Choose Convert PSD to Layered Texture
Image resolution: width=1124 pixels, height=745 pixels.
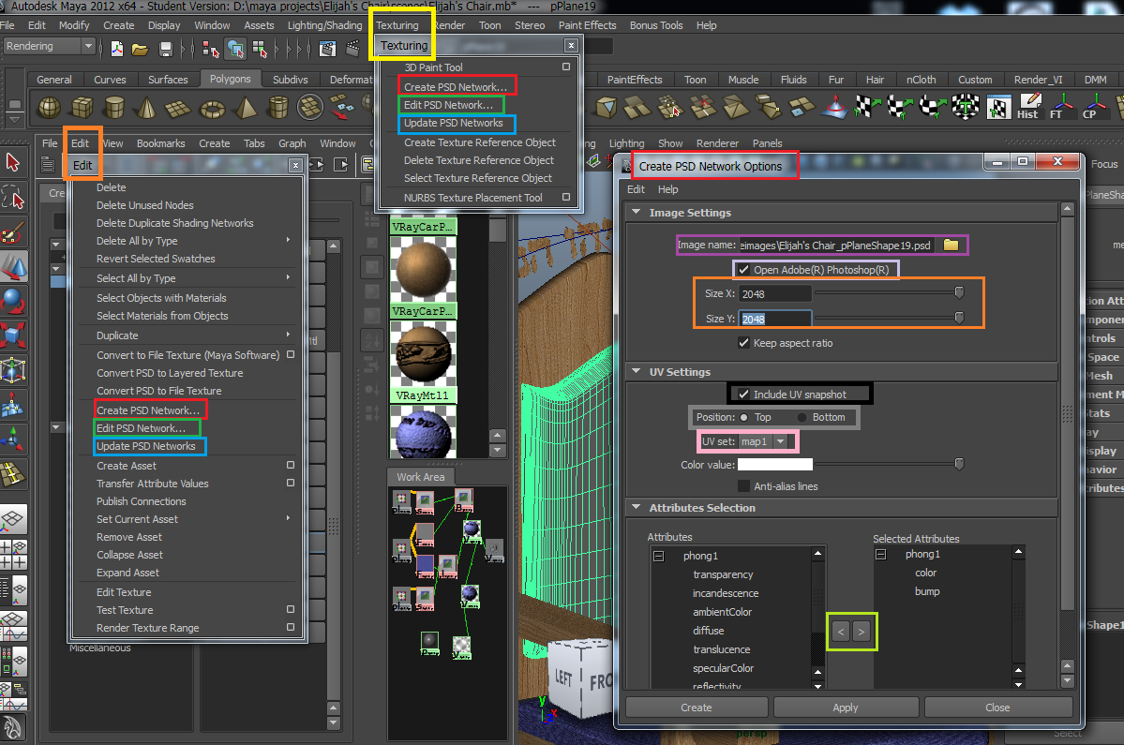click(170, 373)
